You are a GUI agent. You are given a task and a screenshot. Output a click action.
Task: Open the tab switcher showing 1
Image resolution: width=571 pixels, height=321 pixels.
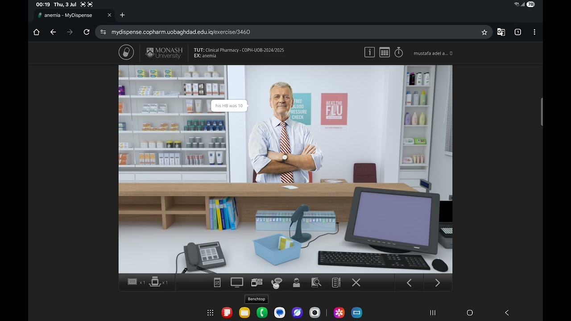pyautogui.click(x=517, y=32)
